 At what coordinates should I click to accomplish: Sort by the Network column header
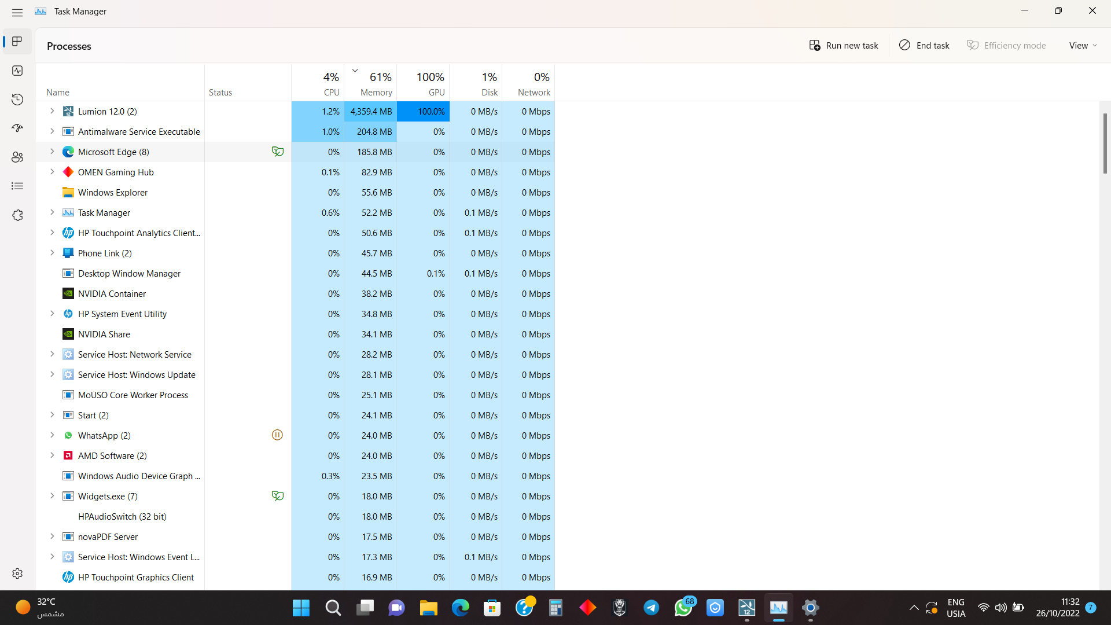pyautogui.click(x=528, y=83)
